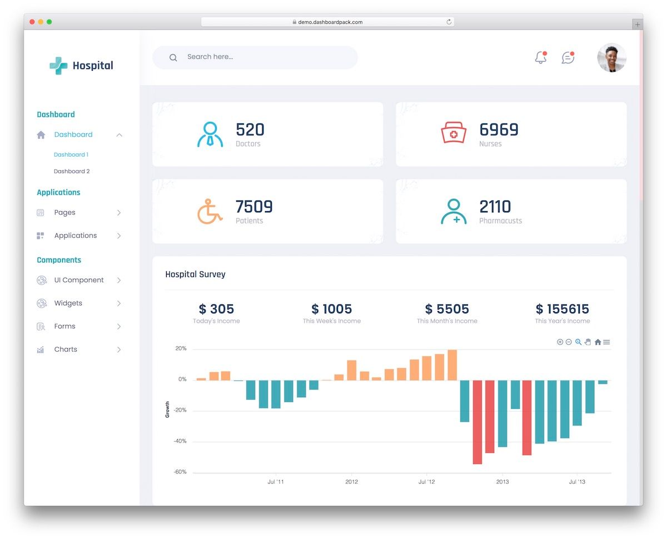This screenshot has width=667, height=540.
Task: Click the profile avatar photo
Action: (x=611, y=57)
